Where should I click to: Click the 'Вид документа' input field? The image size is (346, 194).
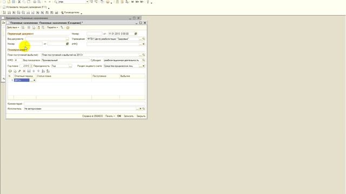click(45, 39)
